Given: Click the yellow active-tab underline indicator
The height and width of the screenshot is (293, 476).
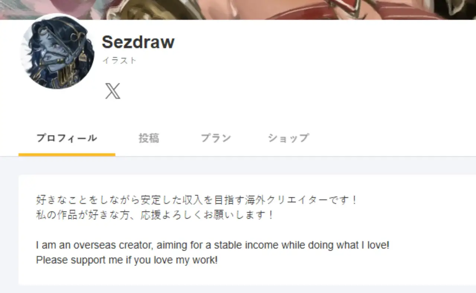Looking at the screenshot, I should [x=67, y=154].
